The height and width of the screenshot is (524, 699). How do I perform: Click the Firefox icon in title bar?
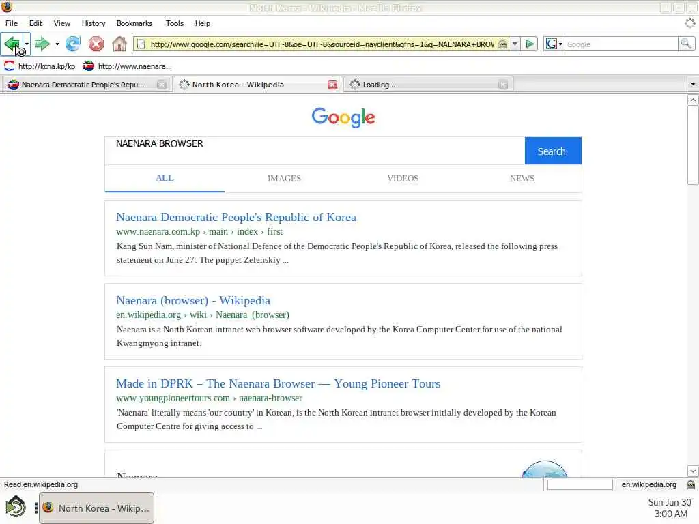pos(7,7)
